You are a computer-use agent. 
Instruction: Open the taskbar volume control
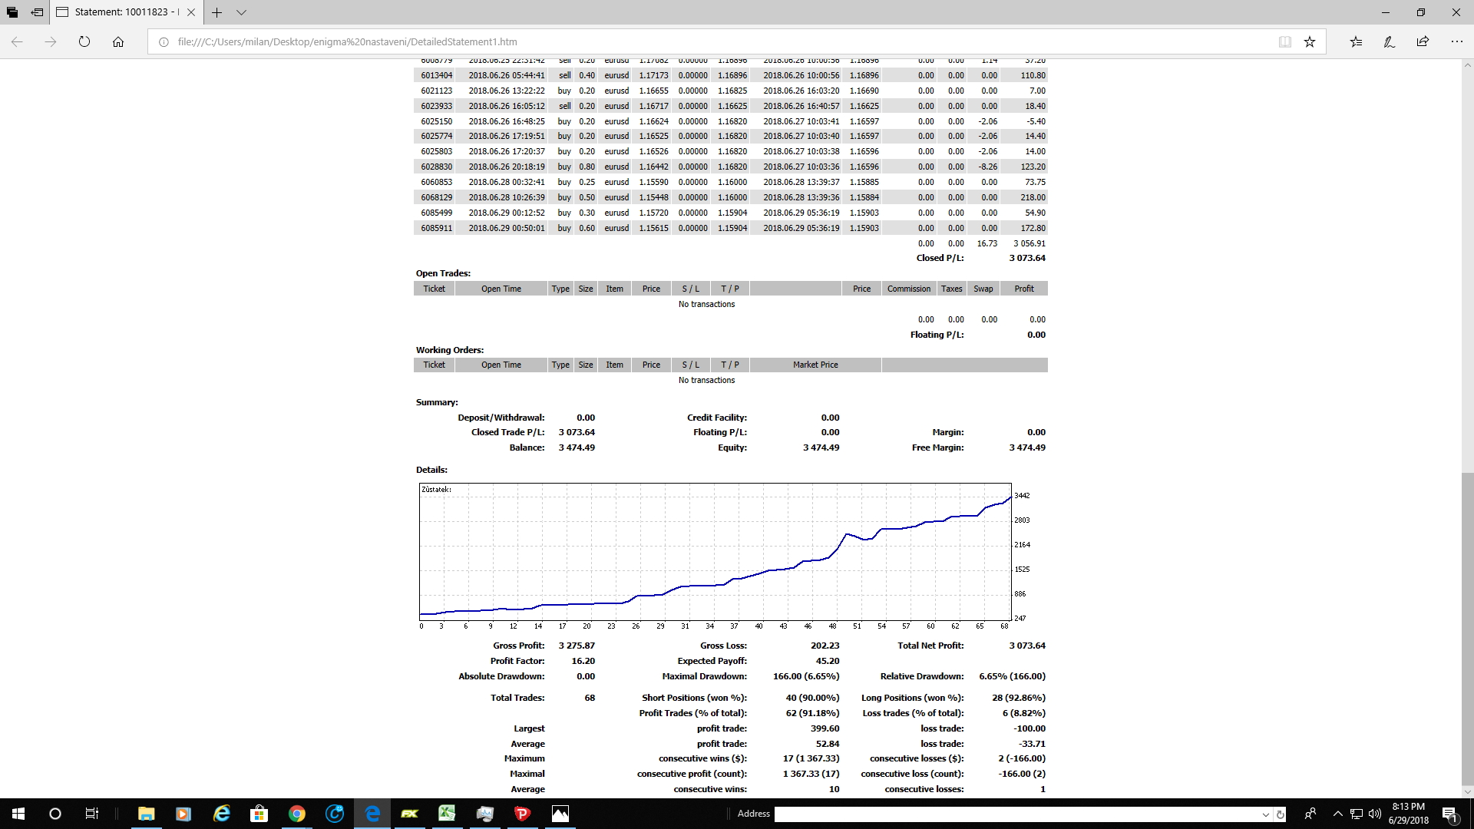pyautogui.click(x=1374, y=814)
